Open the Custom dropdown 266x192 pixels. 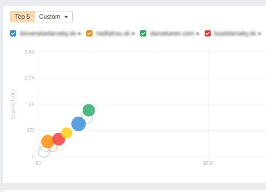point(53,17)
